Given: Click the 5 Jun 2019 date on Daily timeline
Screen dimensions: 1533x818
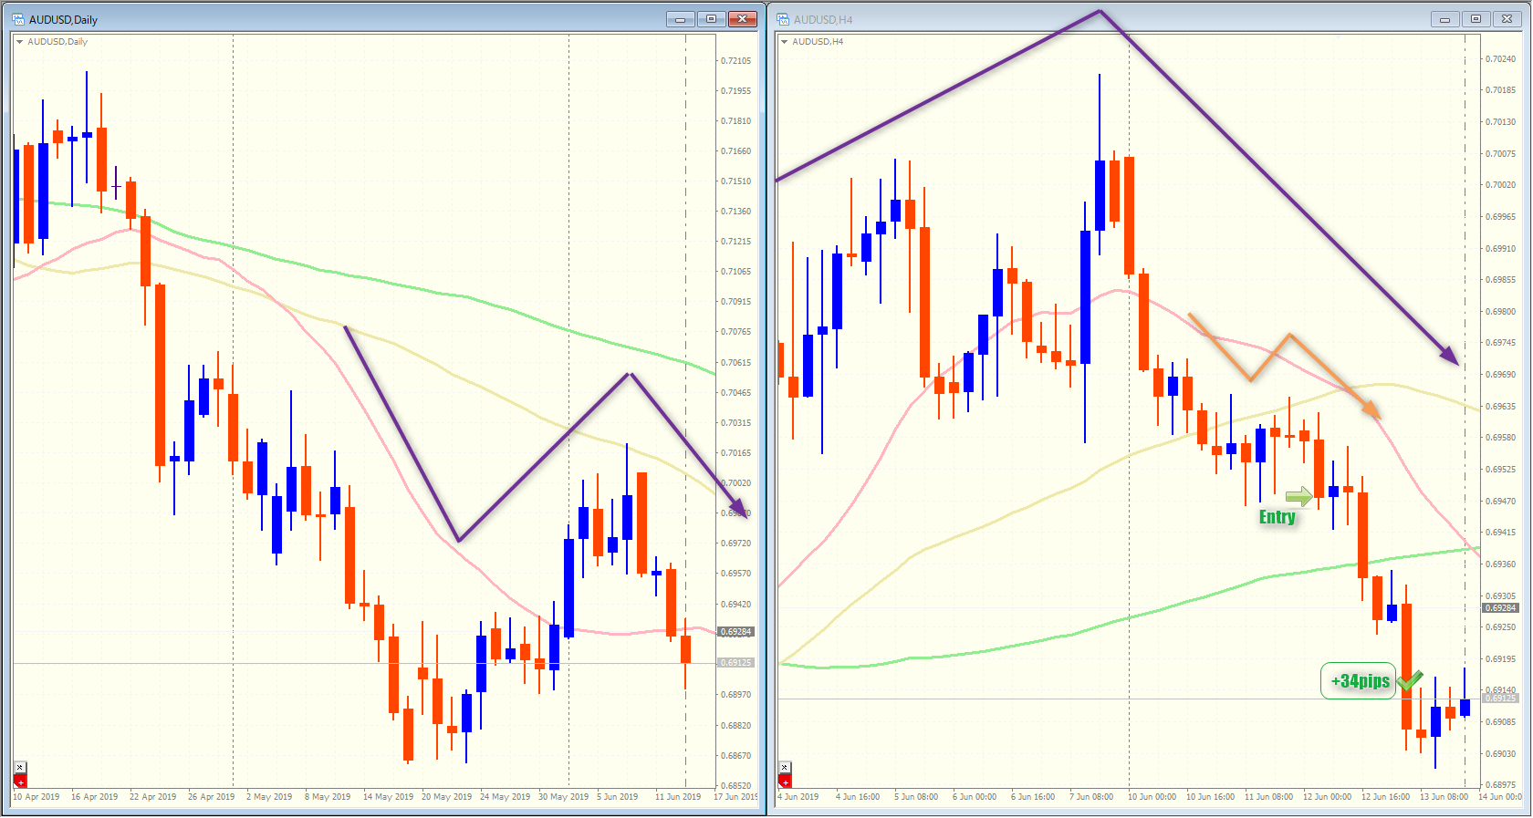Looking at the screenshot, I should [618, 797].
